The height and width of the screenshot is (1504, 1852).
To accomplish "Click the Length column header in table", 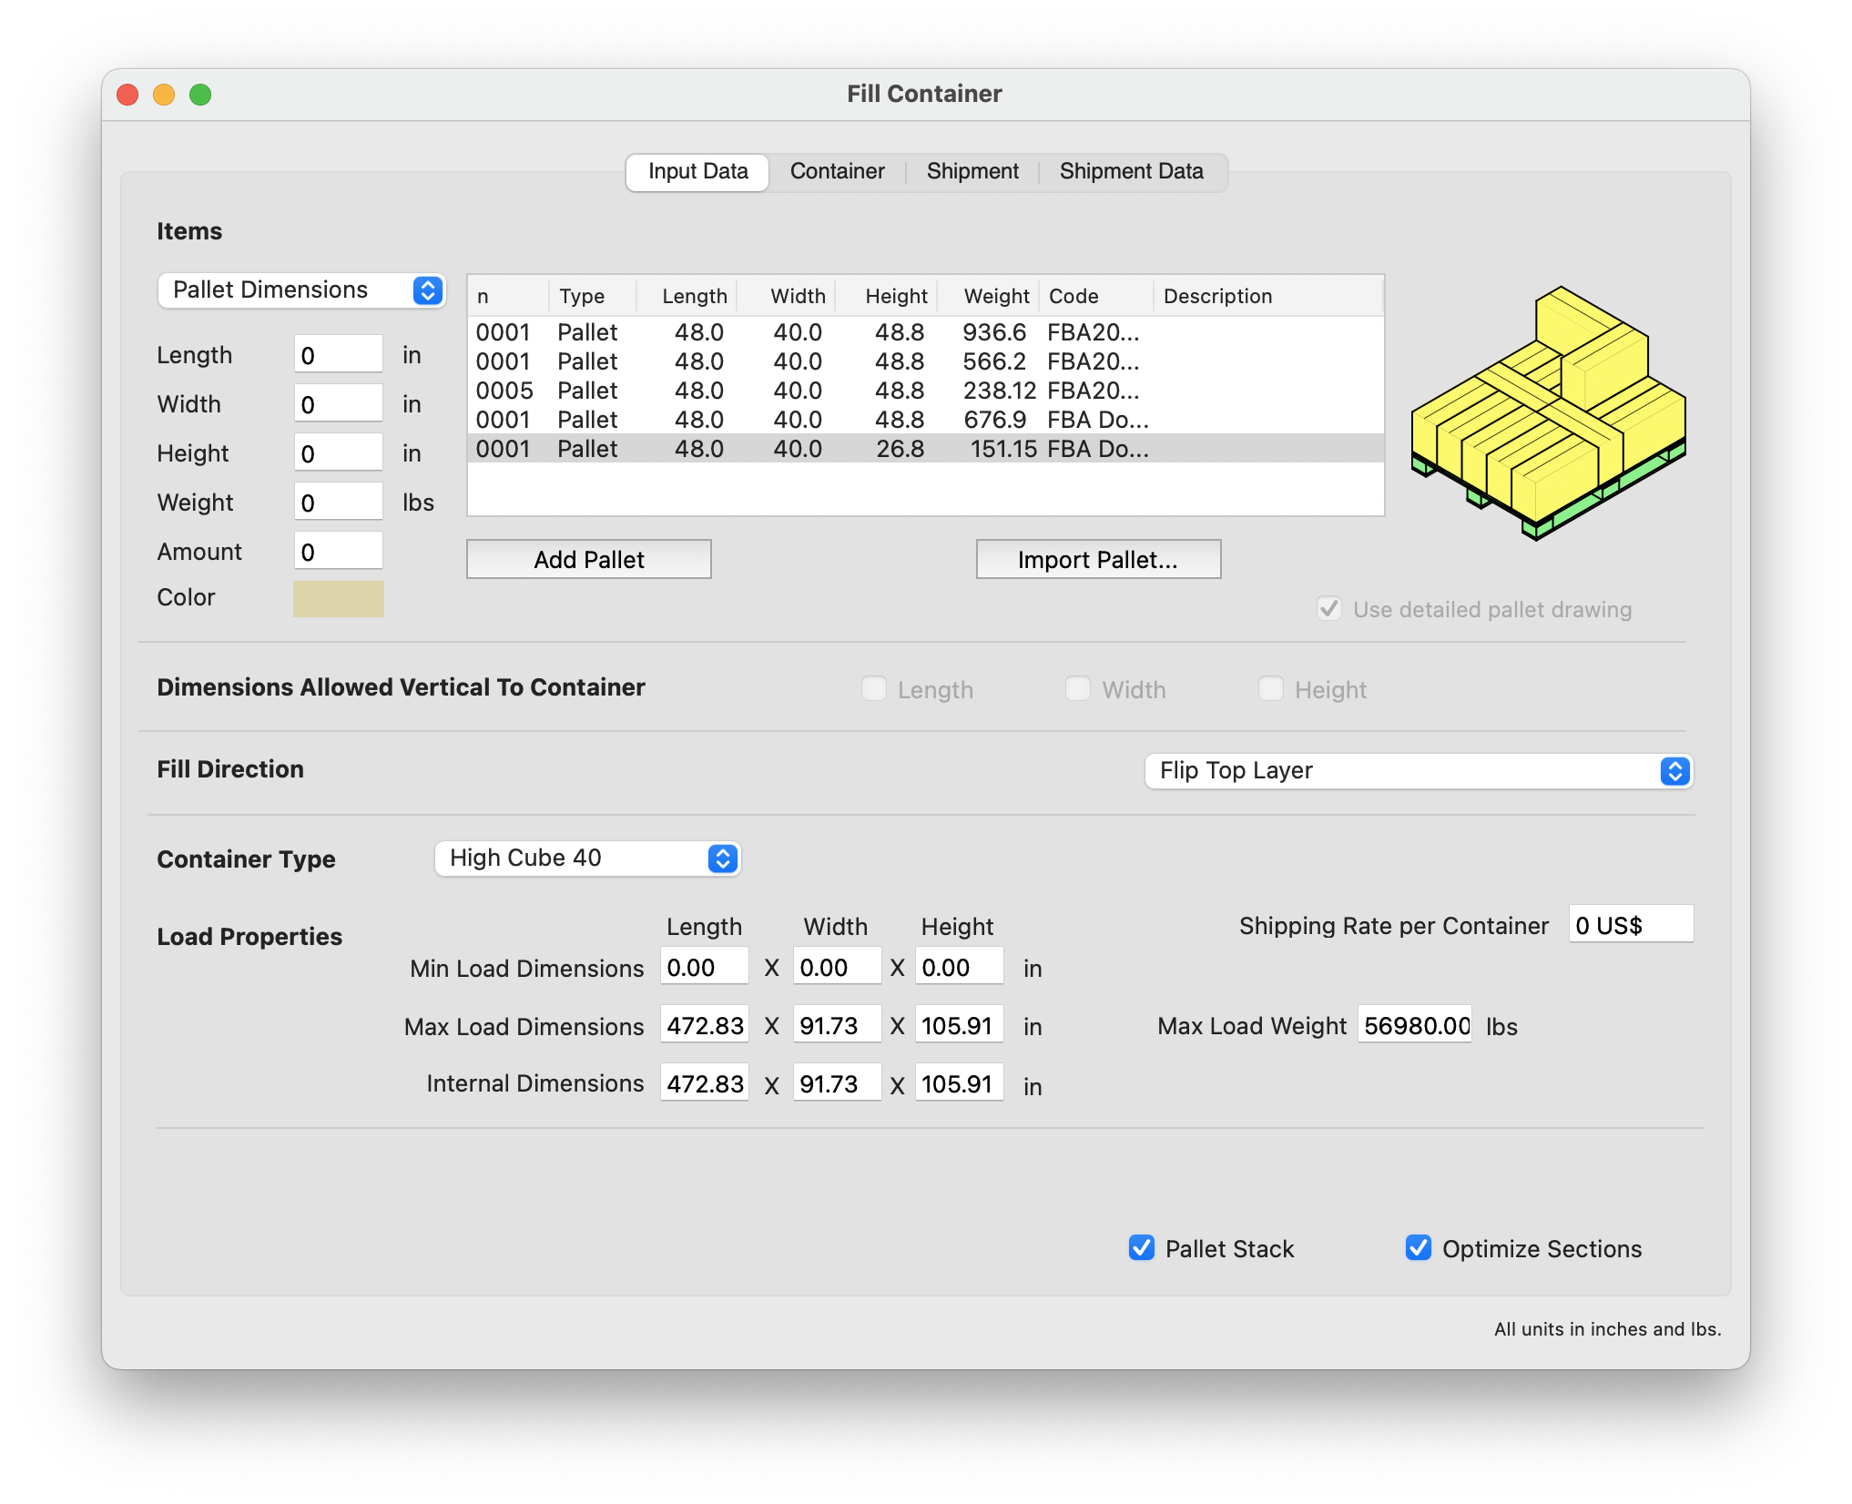I will pos(687,296).
